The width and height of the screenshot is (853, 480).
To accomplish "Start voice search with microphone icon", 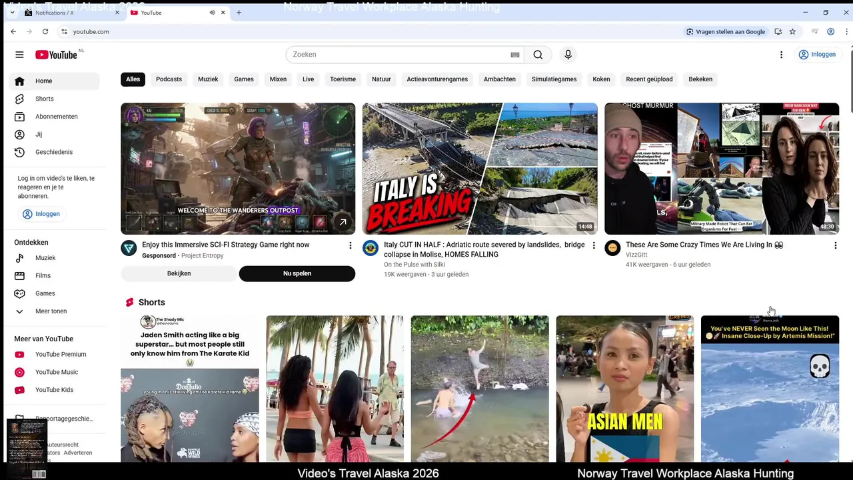I will tap(568, 55).
